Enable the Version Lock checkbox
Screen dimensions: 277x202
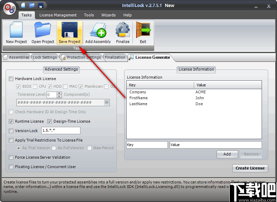point(11,131)
